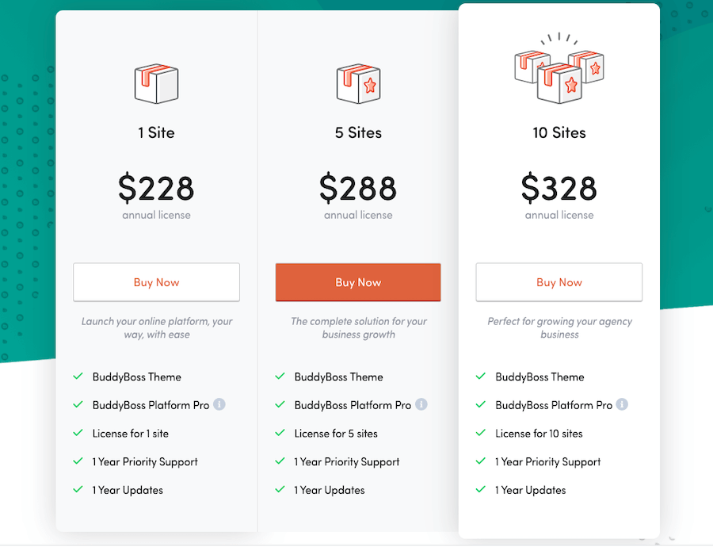Image resolution: width=713 pixels, height=547 pixels.
Task: Select the $228 annual license price
Action: coord(156,188)
